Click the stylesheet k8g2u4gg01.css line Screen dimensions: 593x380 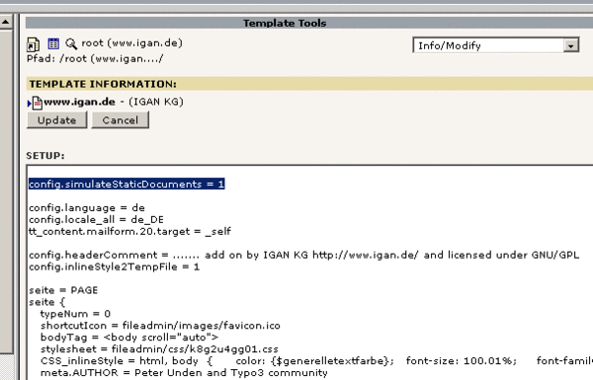159,348
